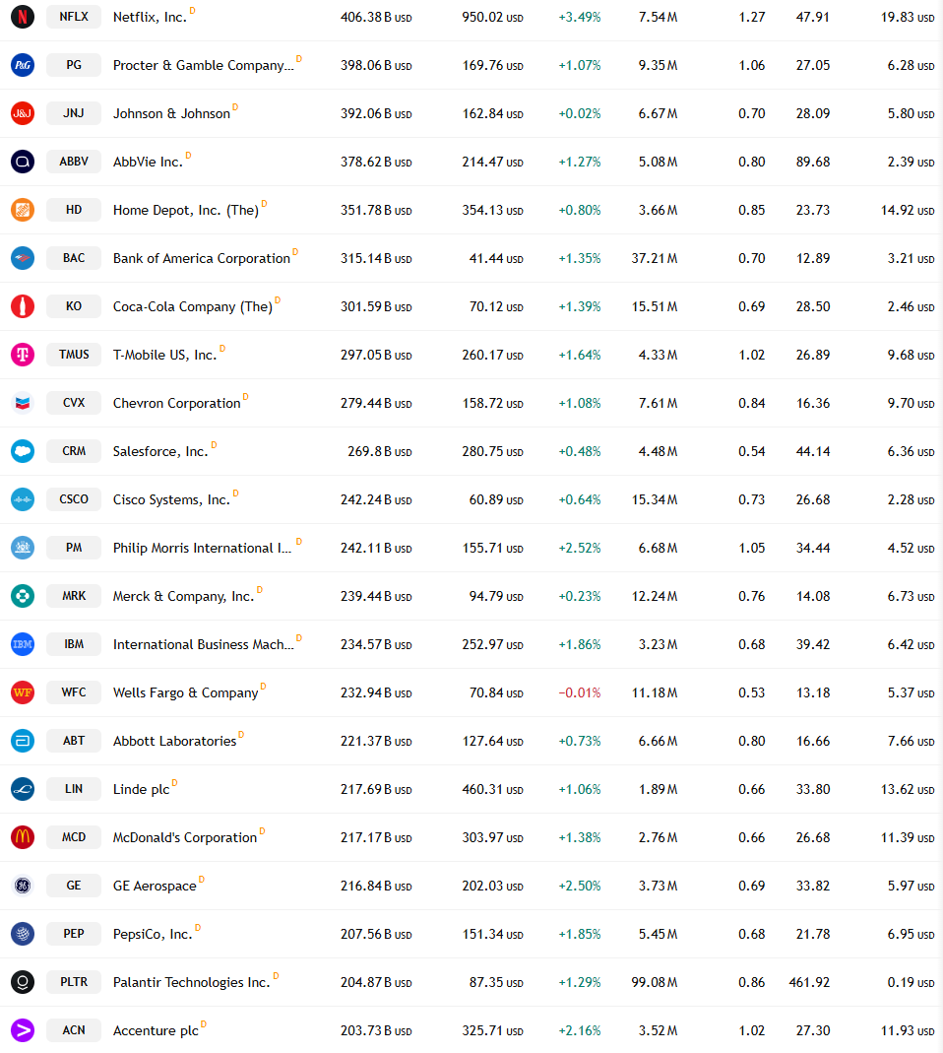The width and height of the screenshot is (943, 1053).
Task: Click the Merck logo icon
Action: pos(23,596)
